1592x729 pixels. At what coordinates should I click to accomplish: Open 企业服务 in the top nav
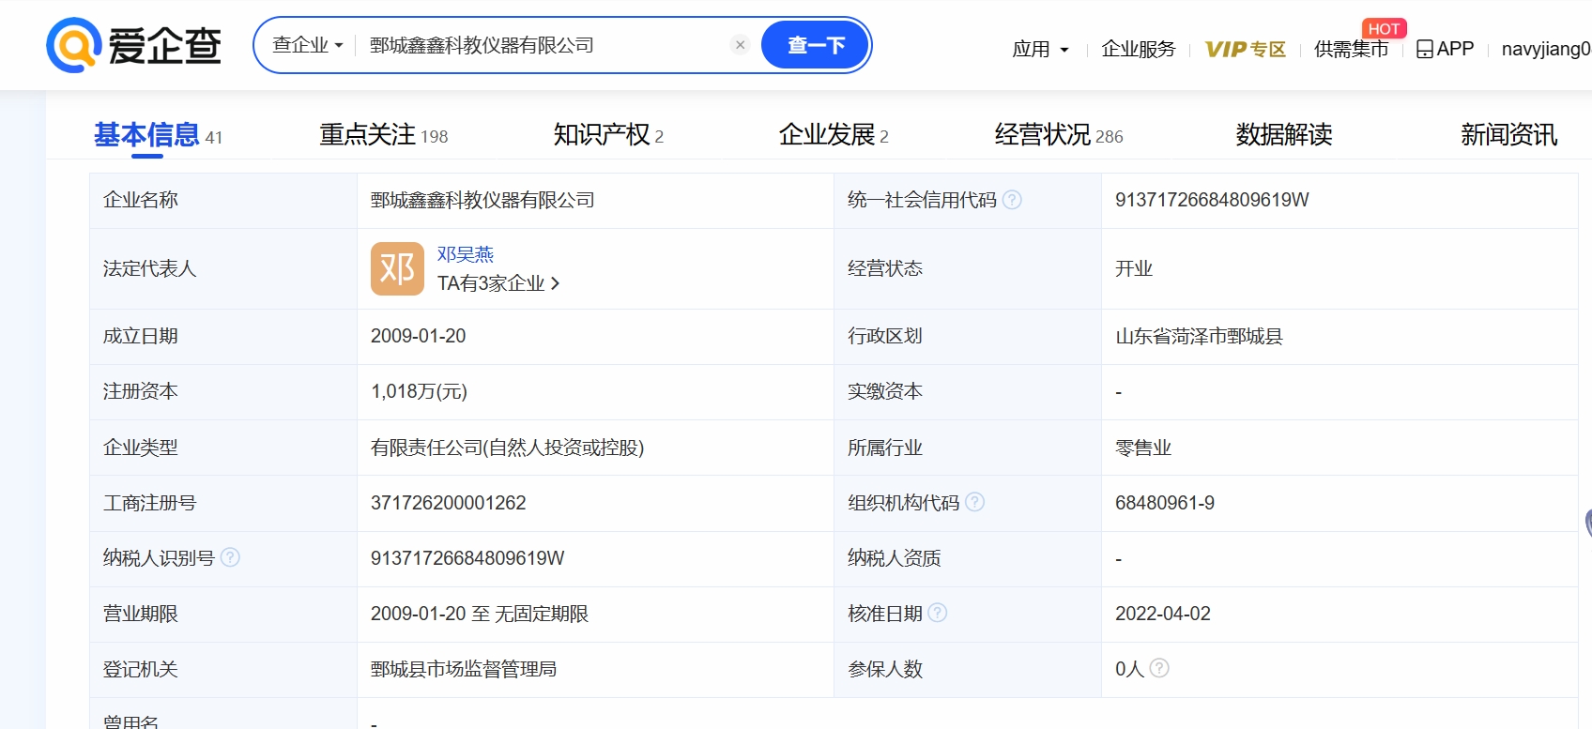coord(1138,49)
